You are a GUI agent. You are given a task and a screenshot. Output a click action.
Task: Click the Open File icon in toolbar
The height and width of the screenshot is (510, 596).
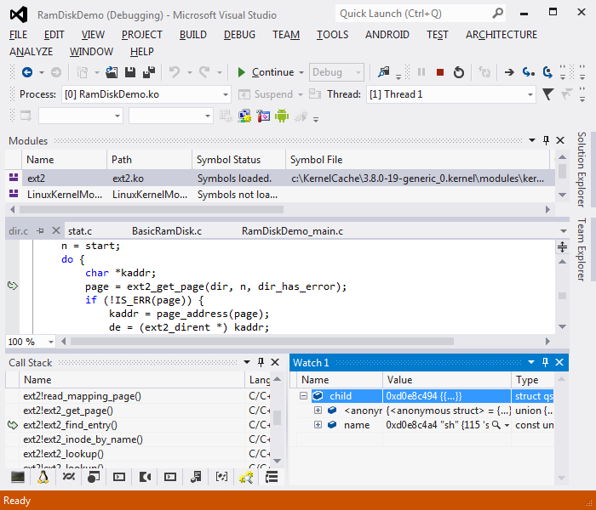point(112,72)
